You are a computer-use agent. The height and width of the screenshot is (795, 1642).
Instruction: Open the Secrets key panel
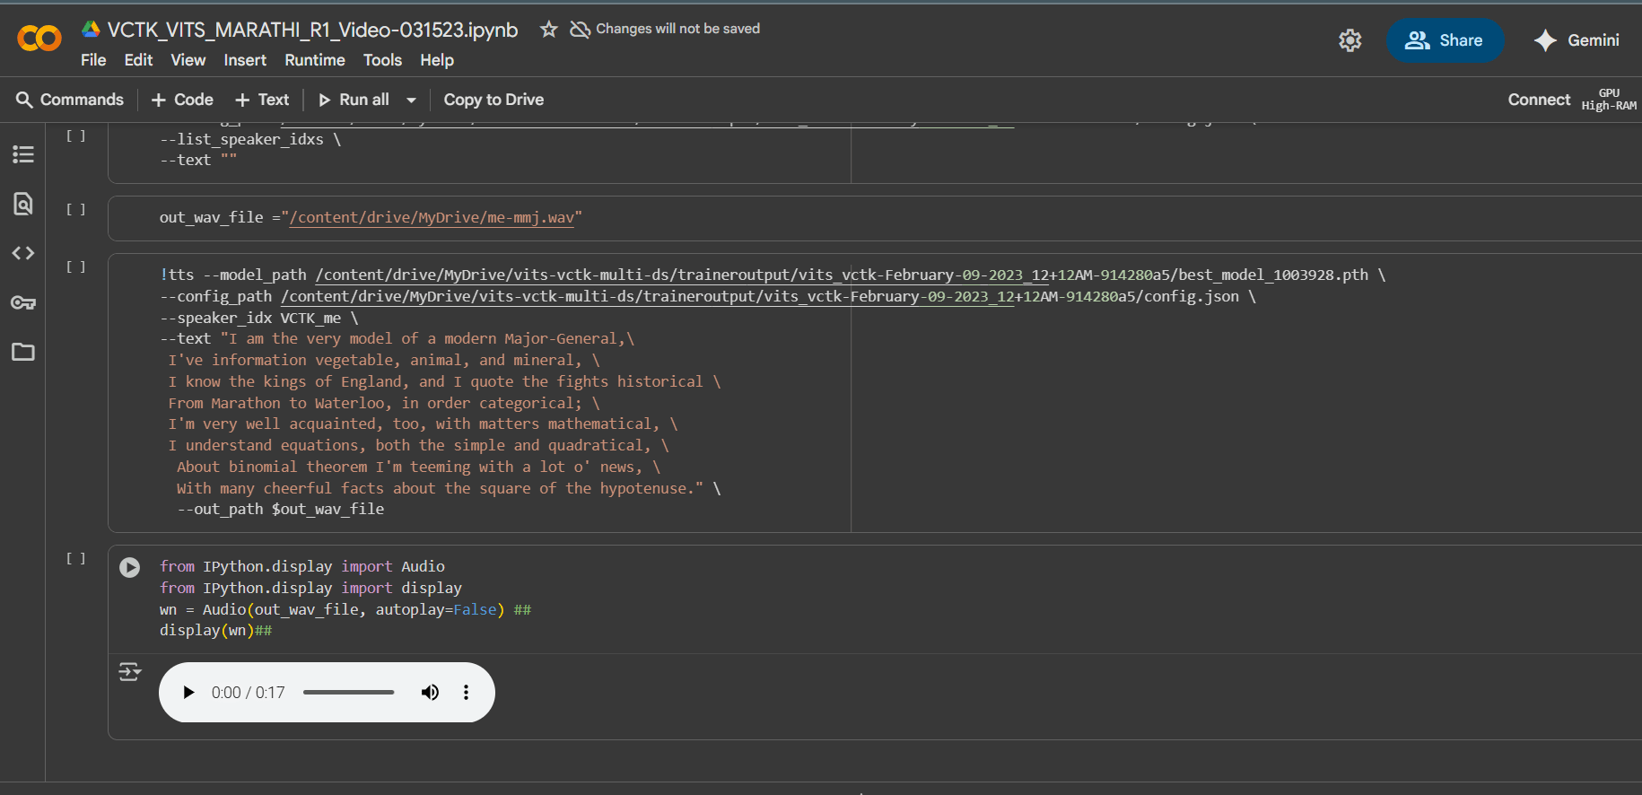click(x=23, y=302)
